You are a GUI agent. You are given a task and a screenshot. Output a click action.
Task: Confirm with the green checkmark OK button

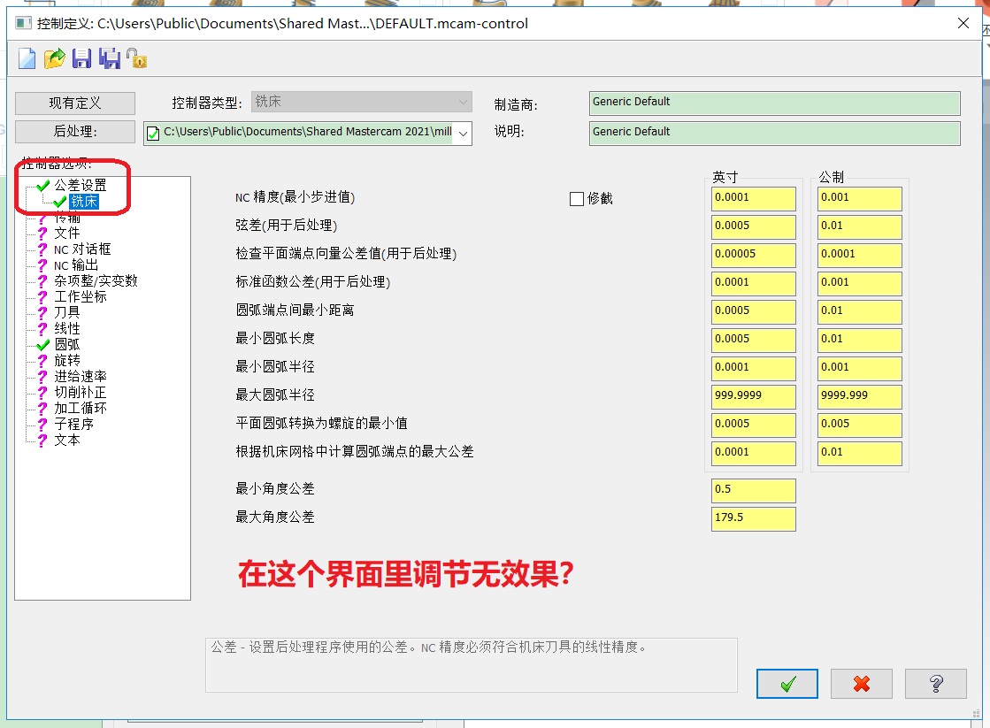pyautogui.click(x=787, y=683)
